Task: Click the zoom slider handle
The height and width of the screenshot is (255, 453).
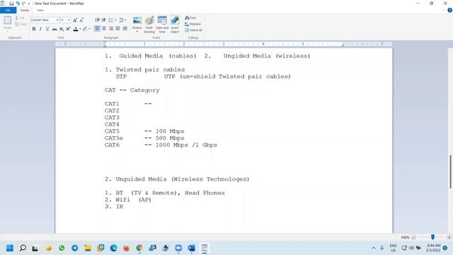Action: click(x=432, y=237)
